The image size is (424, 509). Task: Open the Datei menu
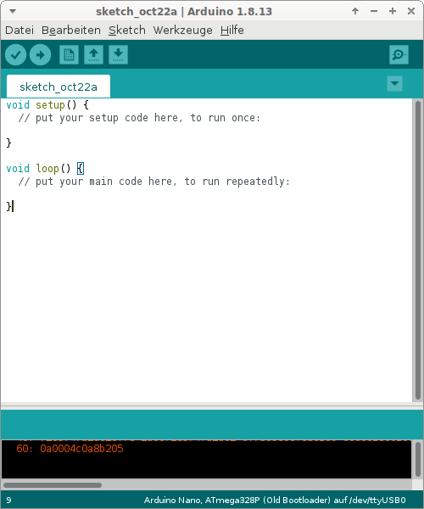coord(20,31)
